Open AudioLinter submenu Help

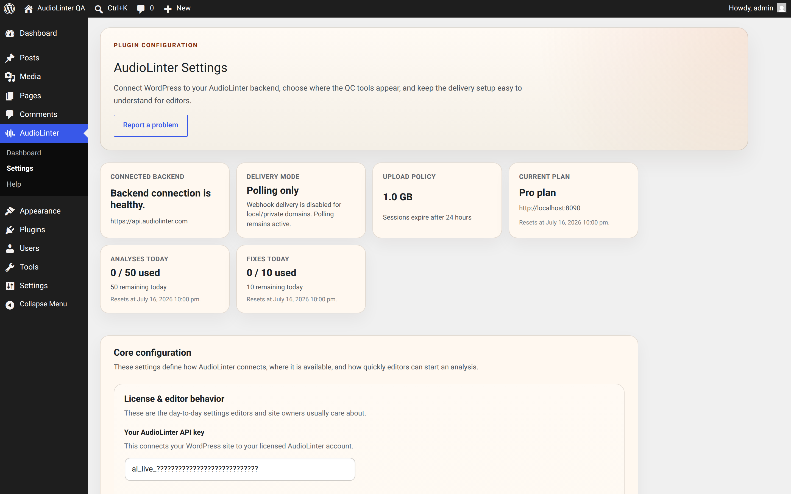point(14,184)
